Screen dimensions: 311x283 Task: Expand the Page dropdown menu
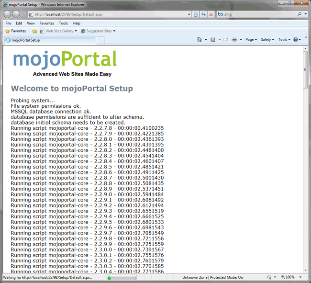(251, 40)
